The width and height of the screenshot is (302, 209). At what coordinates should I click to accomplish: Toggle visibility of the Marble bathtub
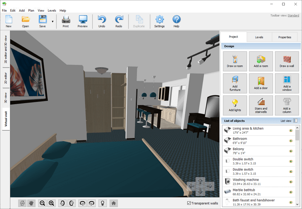click(291, 192)
